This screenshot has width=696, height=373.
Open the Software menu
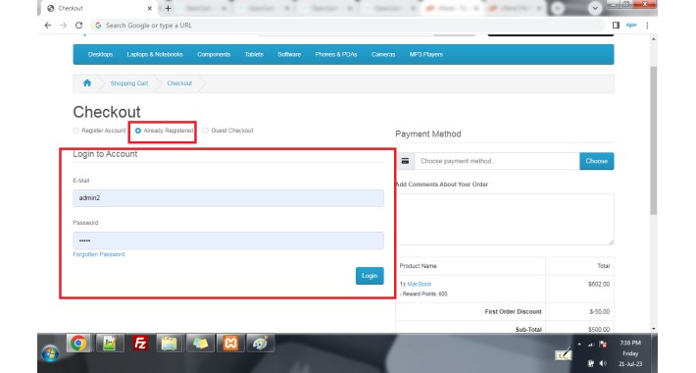[x=289, y=54]
